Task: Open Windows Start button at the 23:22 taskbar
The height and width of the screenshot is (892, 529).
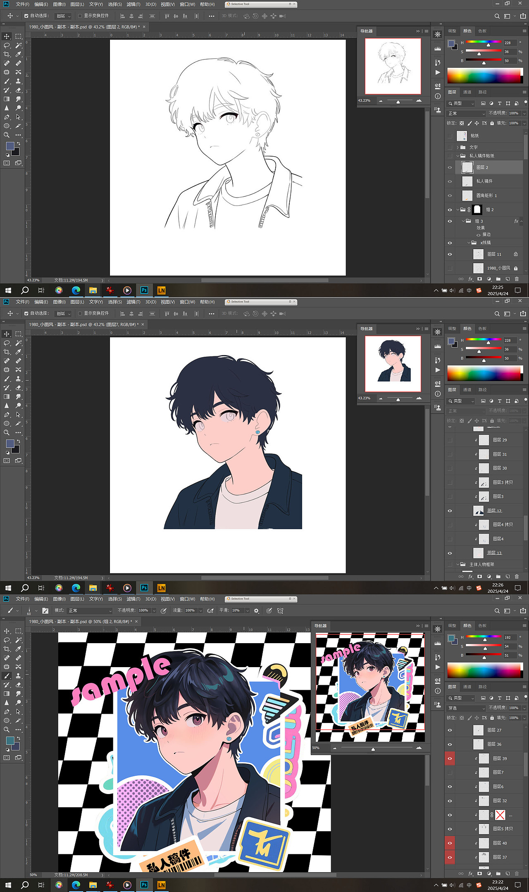Action: pyautogui.click(x=8, y=885)
